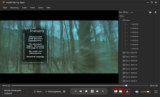The height and width of the screenshot is (97, 160).
Task: Enter fullscreen mode icon
Action: coord(156,92)
